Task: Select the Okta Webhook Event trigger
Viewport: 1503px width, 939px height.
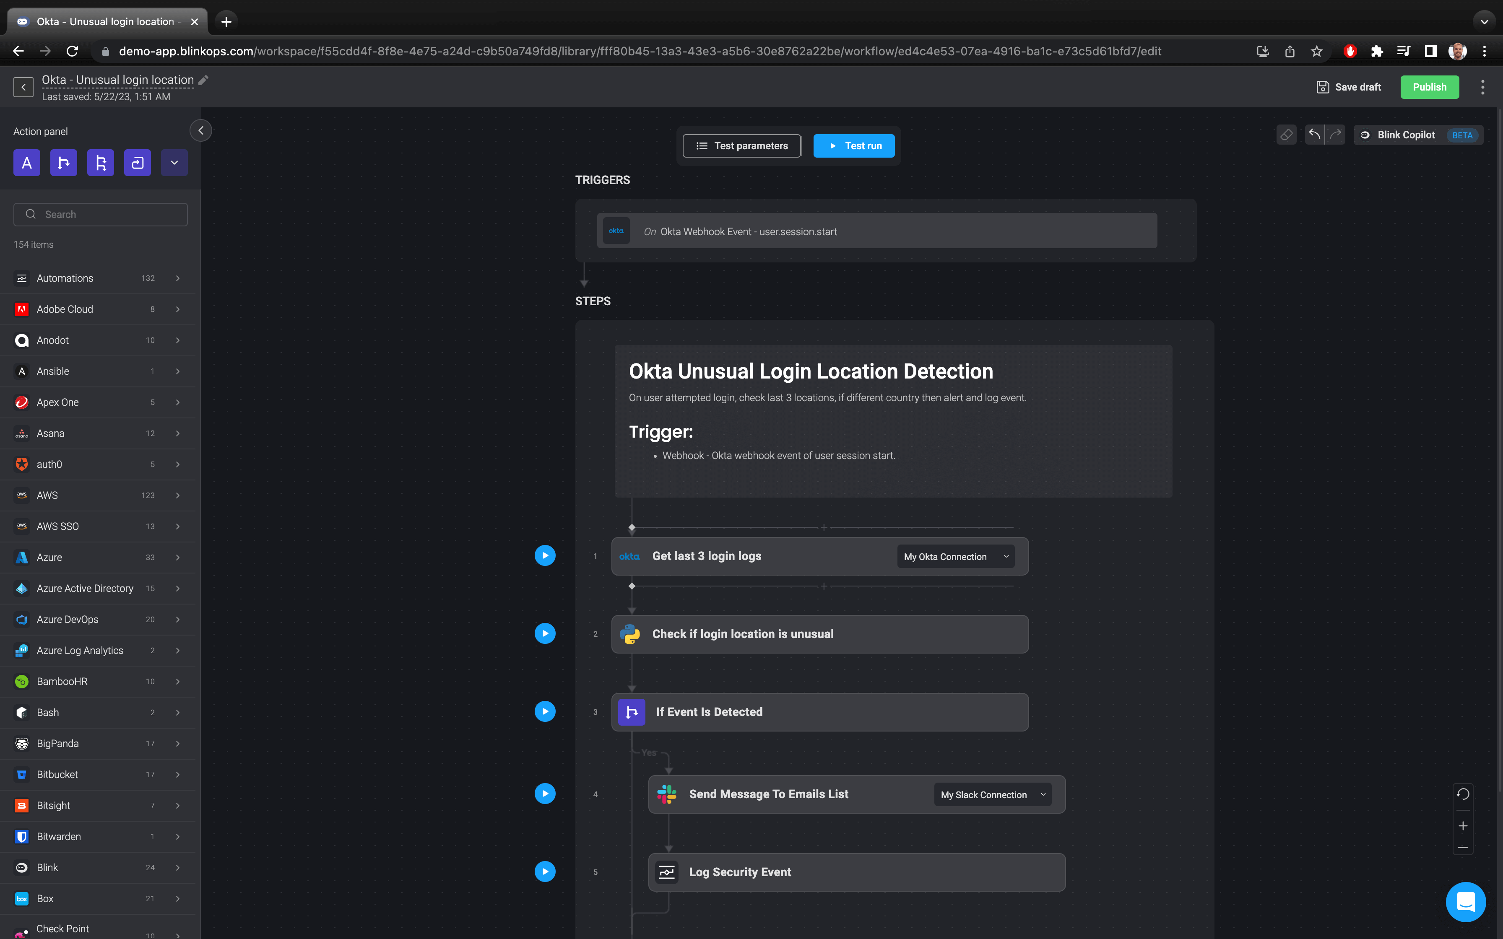Action: pyautogui.click(x=877, y=231)
